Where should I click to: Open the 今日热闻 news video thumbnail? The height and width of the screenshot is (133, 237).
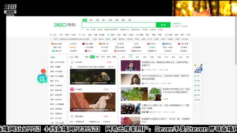point(93,77)
